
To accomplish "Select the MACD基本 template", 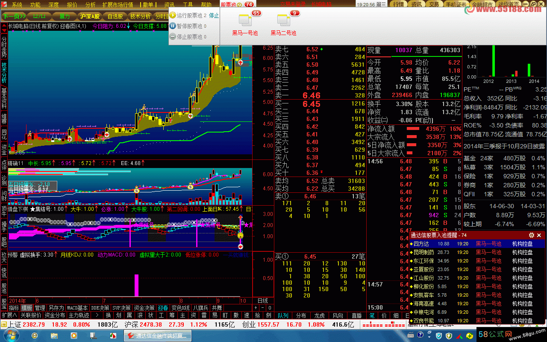I will [77, 308].
